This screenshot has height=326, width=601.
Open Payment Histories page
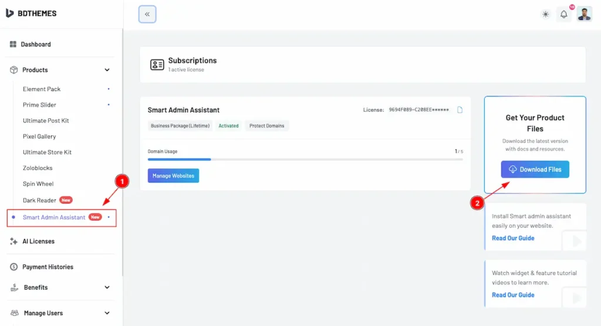48,267
